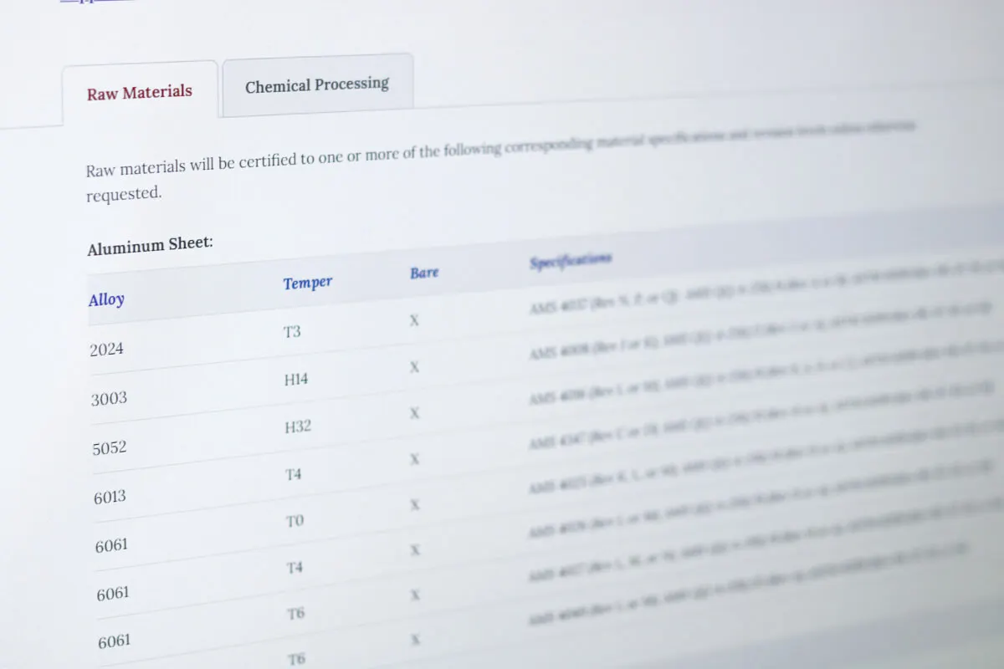This screenshot has height=669, width=1004.
Task: Click the T4 temper in the 6013 row
Action: (294, 475)
